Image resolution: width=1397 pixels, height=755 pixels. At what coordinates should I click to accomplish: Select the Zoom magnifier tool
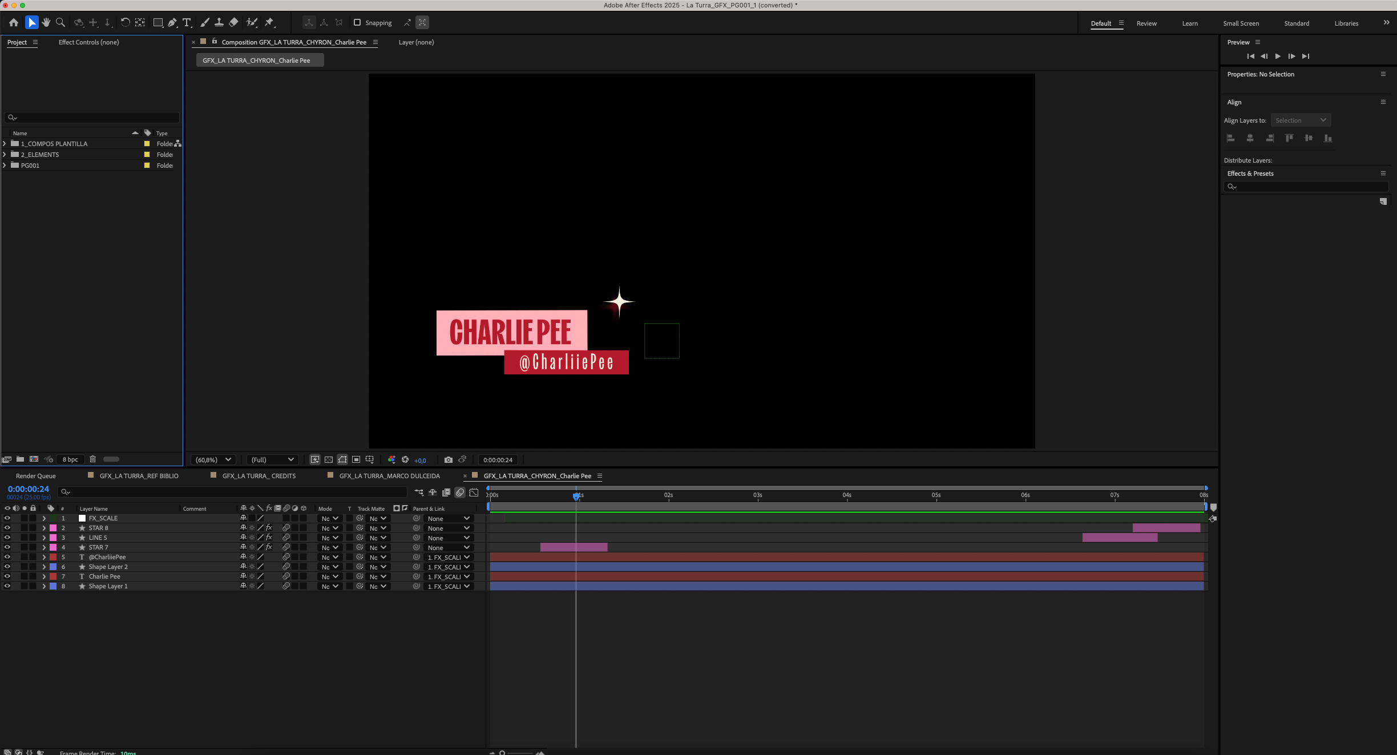60,23
